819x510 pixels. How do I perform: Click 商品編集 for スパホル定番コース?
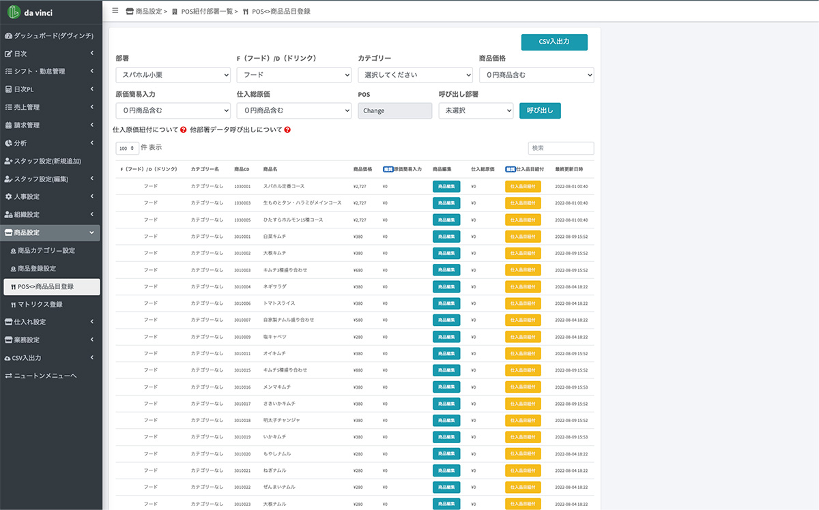[446, 186]
